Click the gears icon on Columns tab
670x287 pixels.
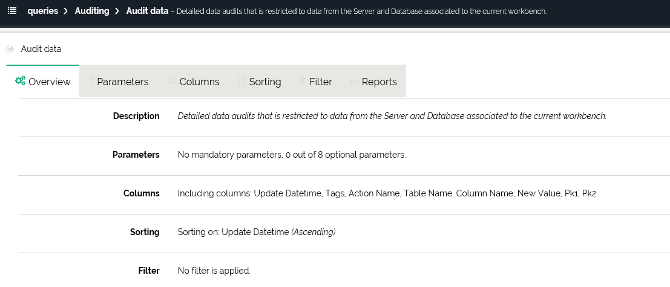tap(171, 81)
